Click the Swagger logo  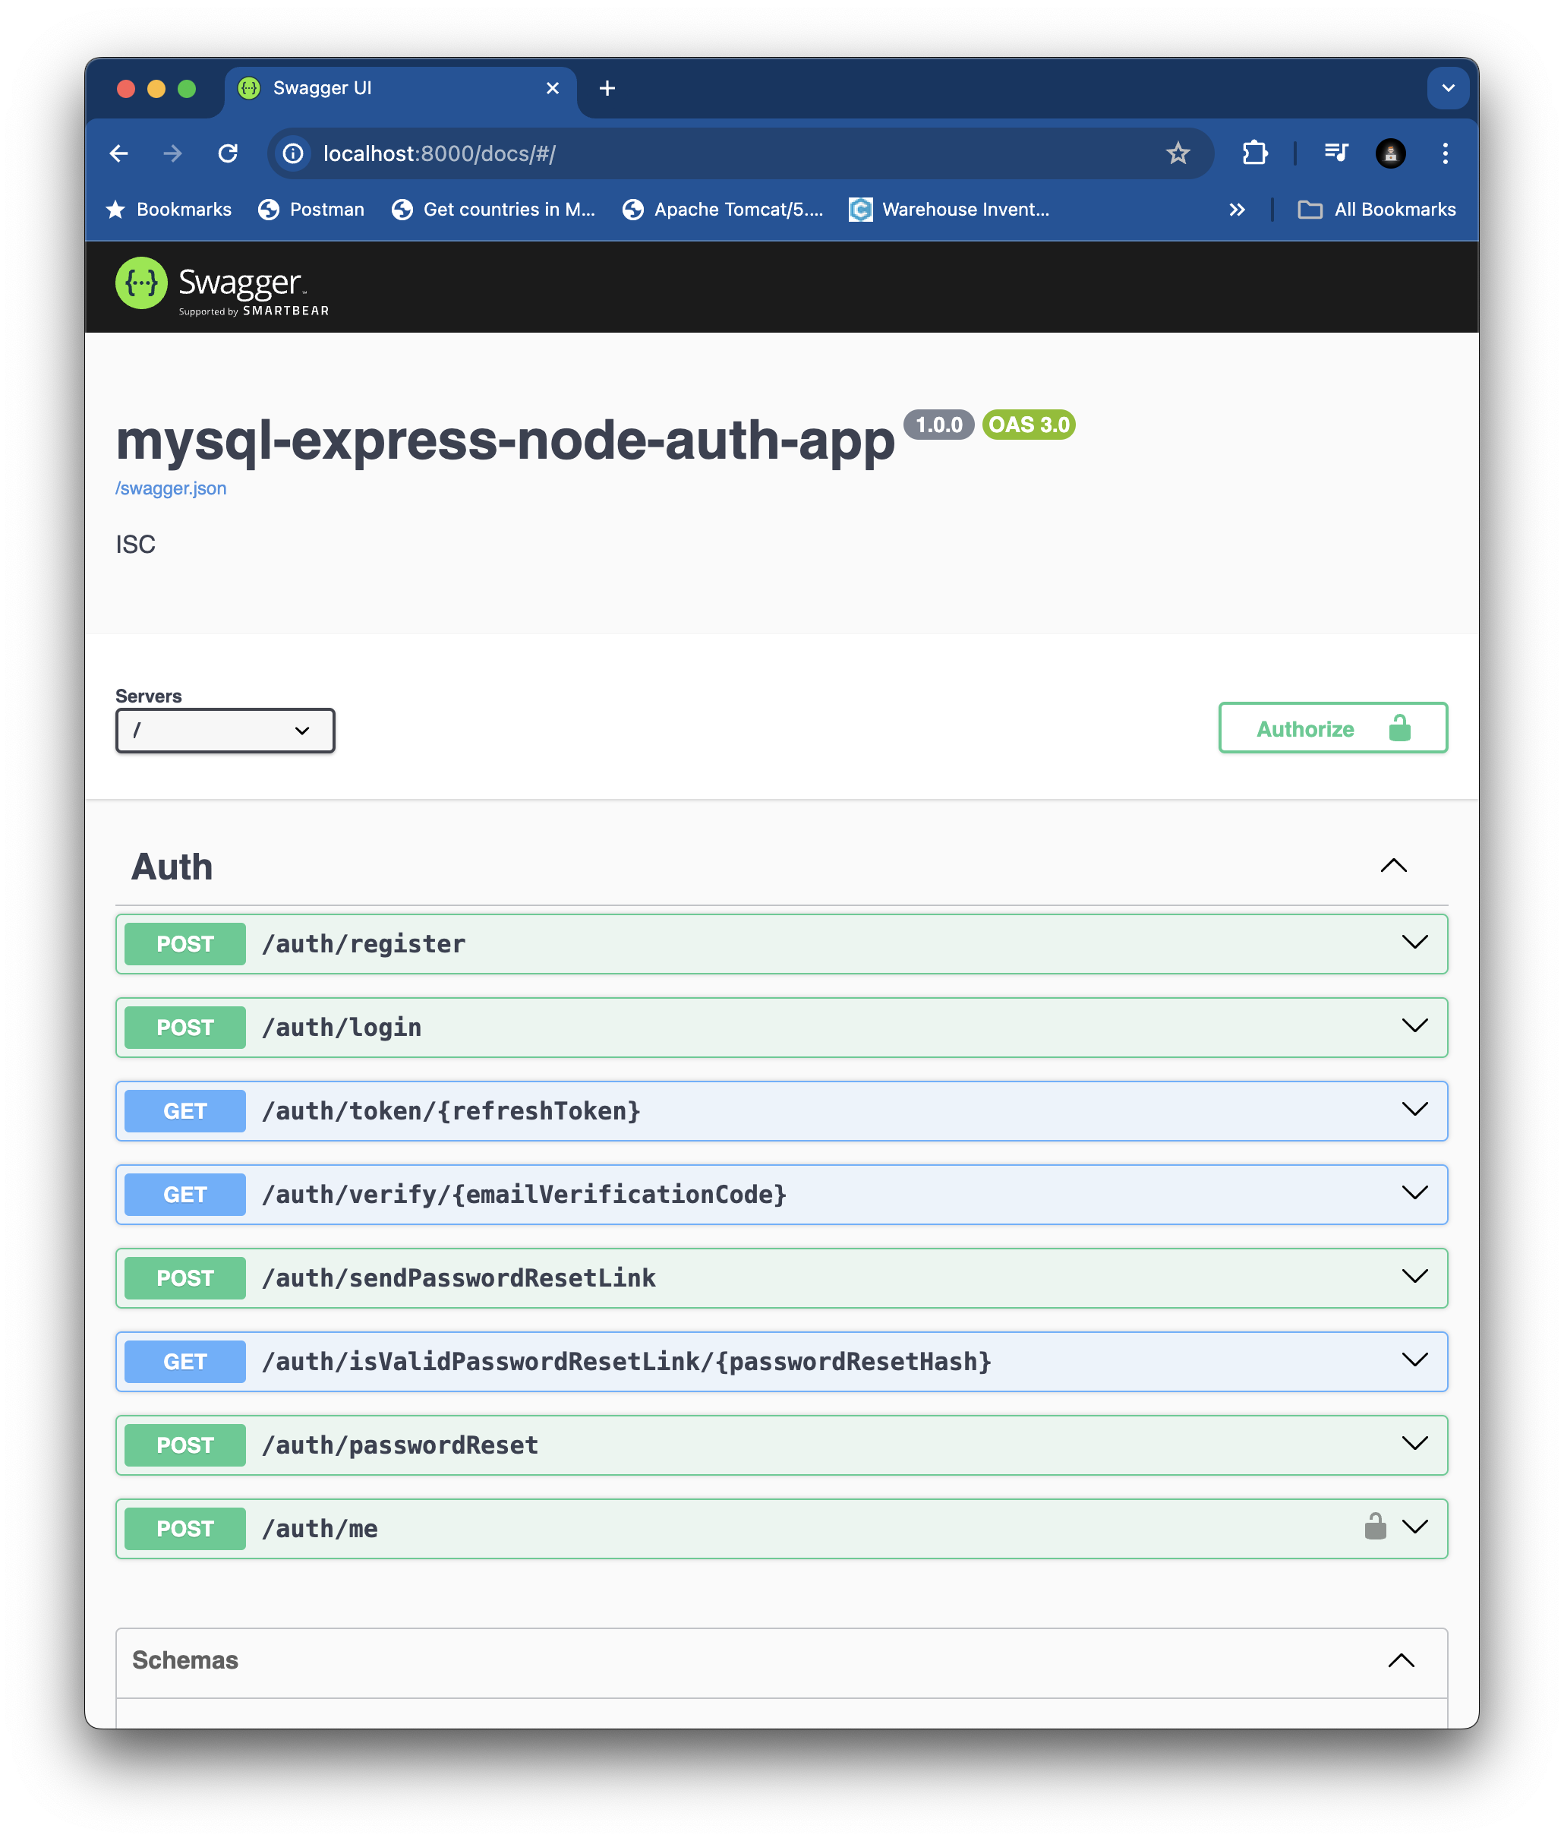coord(222,286)
